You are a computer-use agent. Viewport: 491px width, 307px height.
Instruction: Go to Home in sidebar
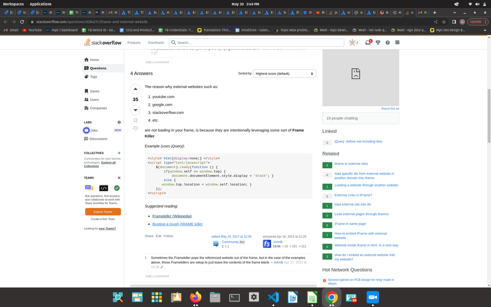tap(103, 60)
